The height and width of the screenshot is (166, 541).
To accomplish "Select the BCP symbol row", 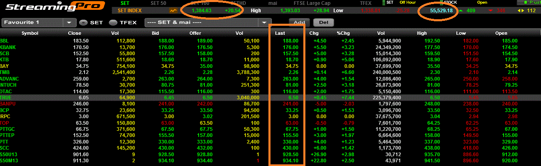I will tap(270, 110).
